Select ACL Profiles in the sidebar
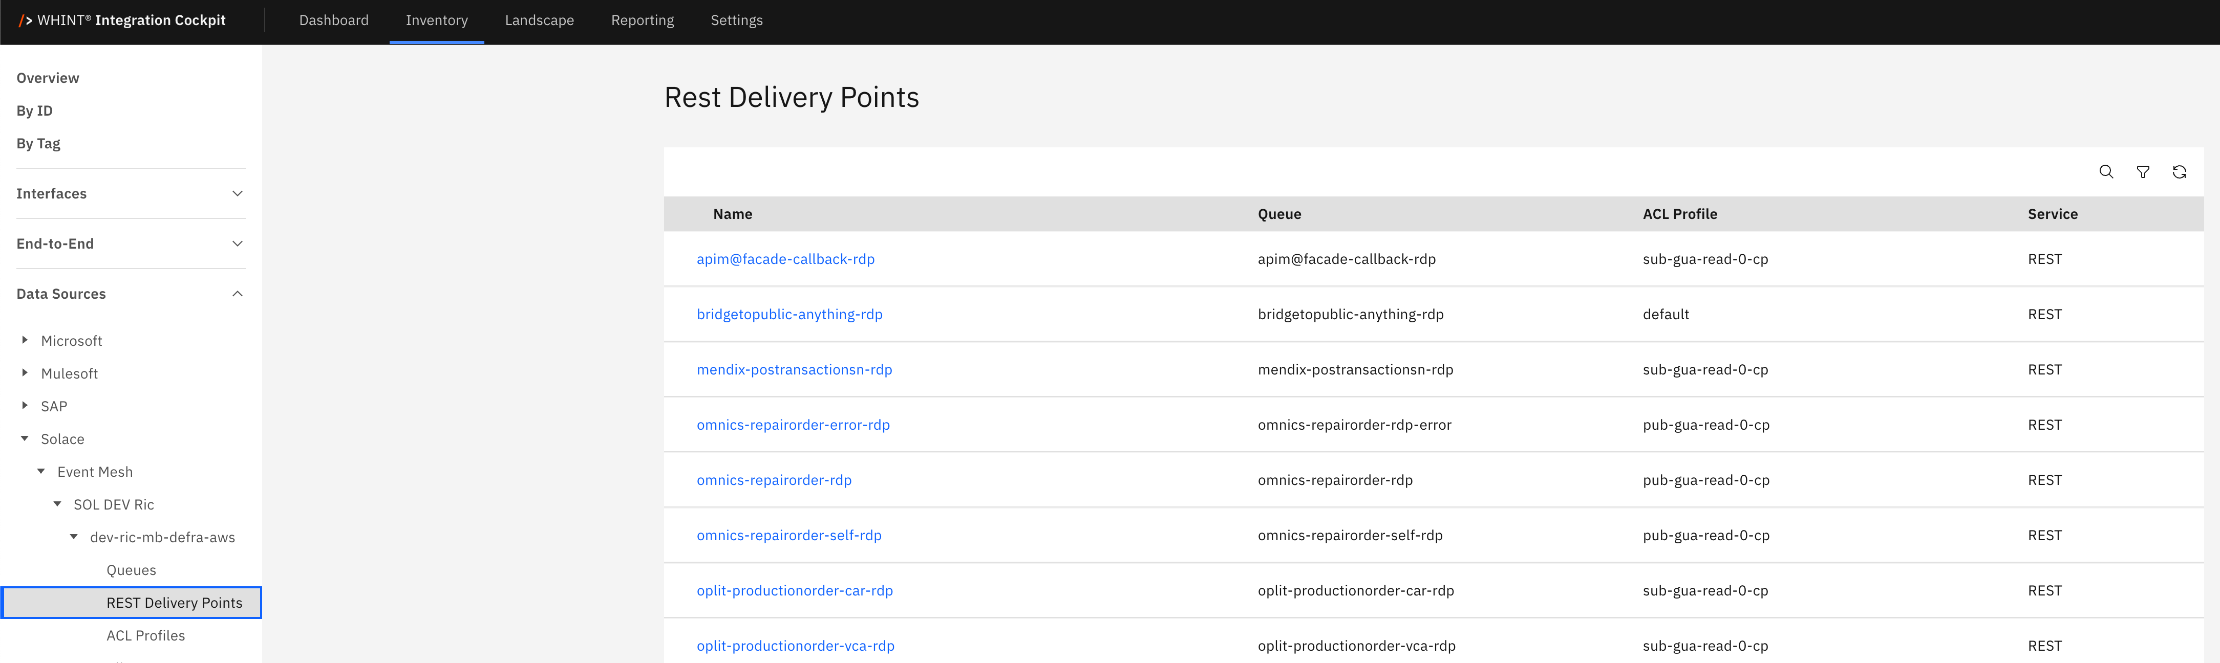 click(145, 635)
